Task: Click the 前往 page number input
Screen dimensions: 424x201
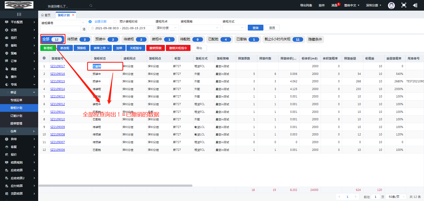Action: tap(375, 197)
